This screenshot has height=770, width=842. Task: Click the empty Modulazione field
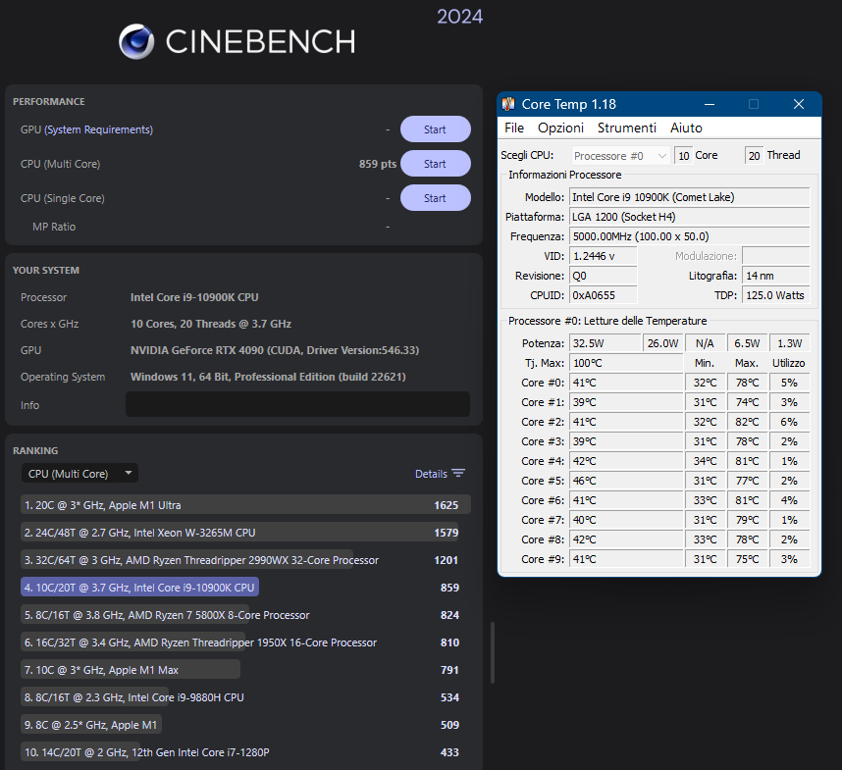(x=775, y=256)
